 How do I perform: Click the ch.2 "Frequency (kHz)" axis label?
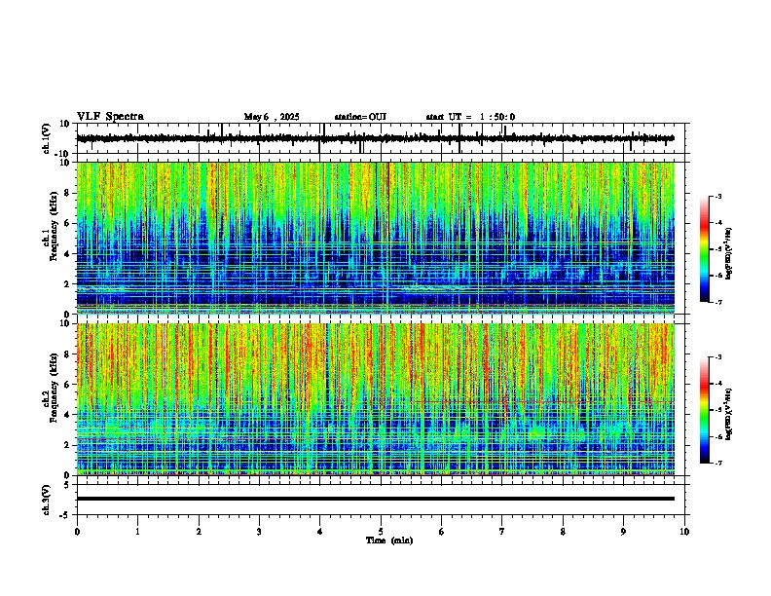tap(54, 388)
